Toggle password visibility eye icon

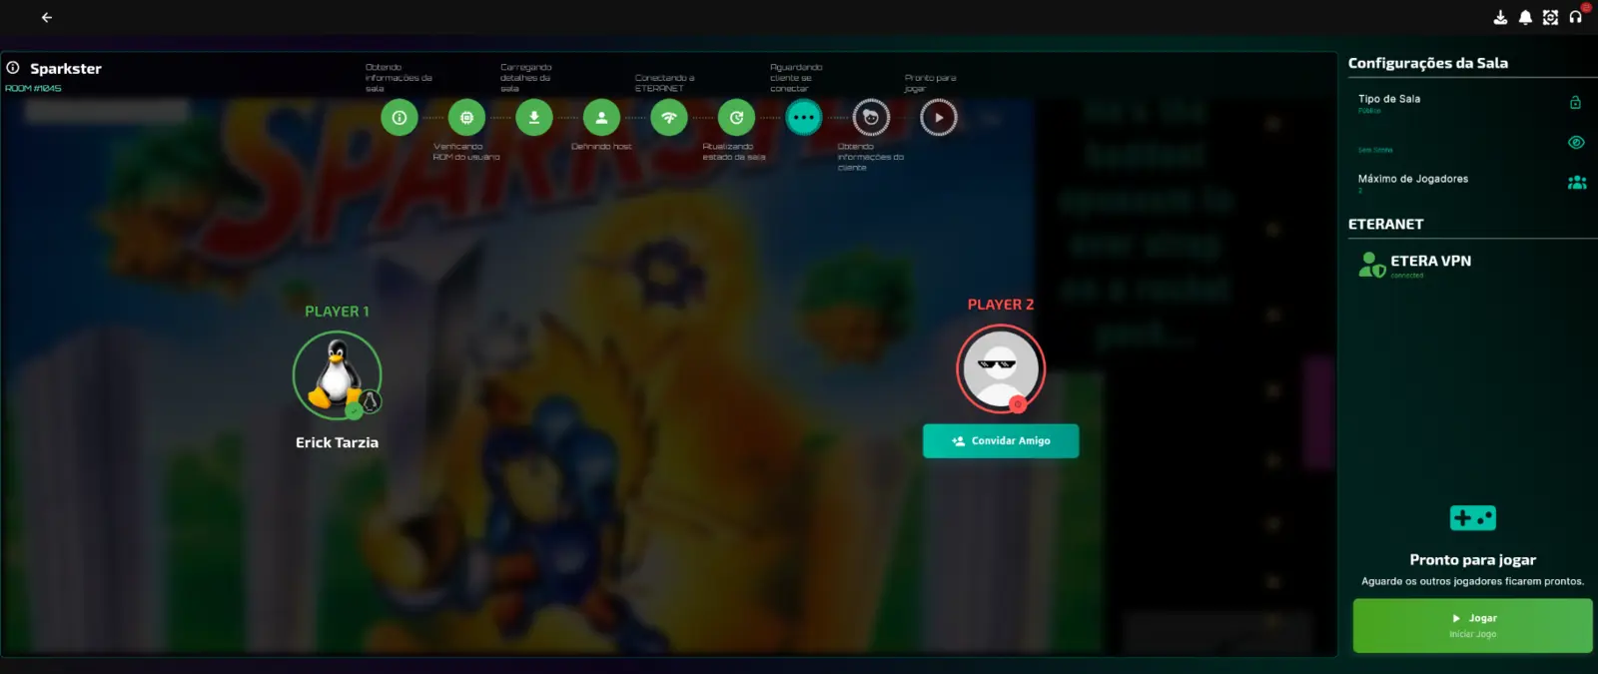tap(1576, 142)
